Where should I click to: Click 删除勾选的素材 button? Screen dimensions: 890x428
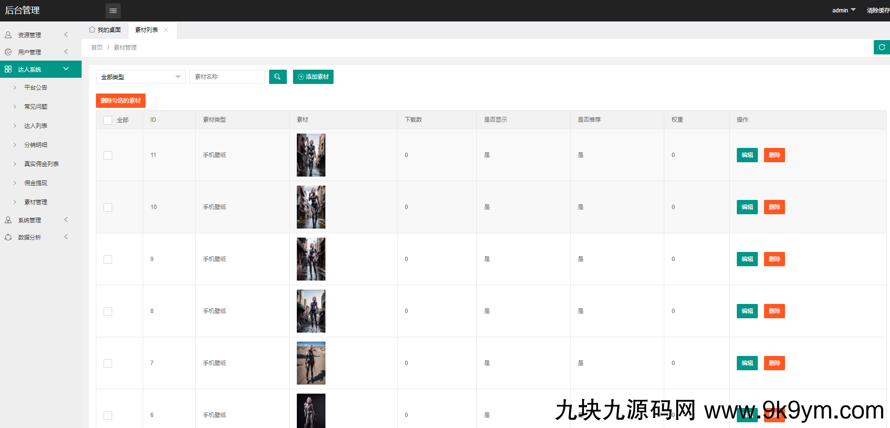pos(121,101)
